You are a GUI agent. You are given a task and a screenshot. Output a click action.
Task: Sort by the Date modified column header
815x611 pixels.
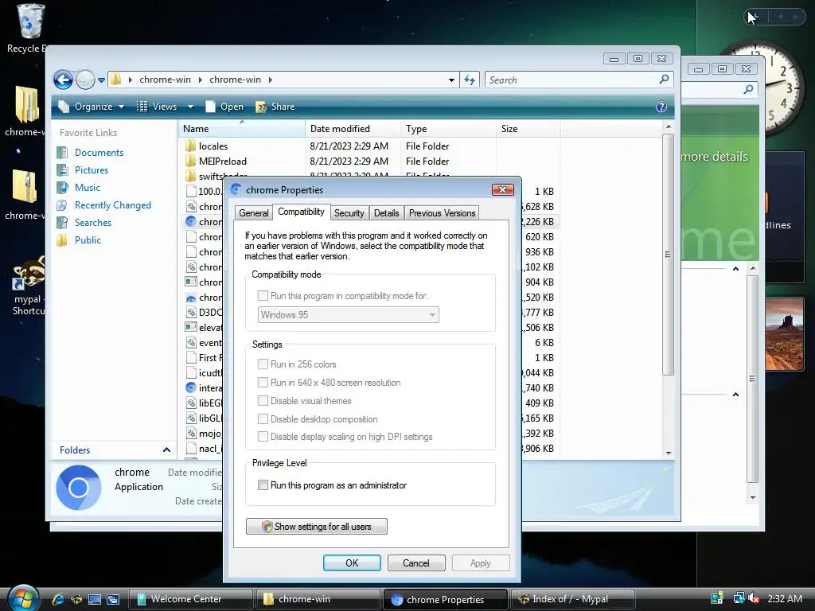[x=353, y=128]
